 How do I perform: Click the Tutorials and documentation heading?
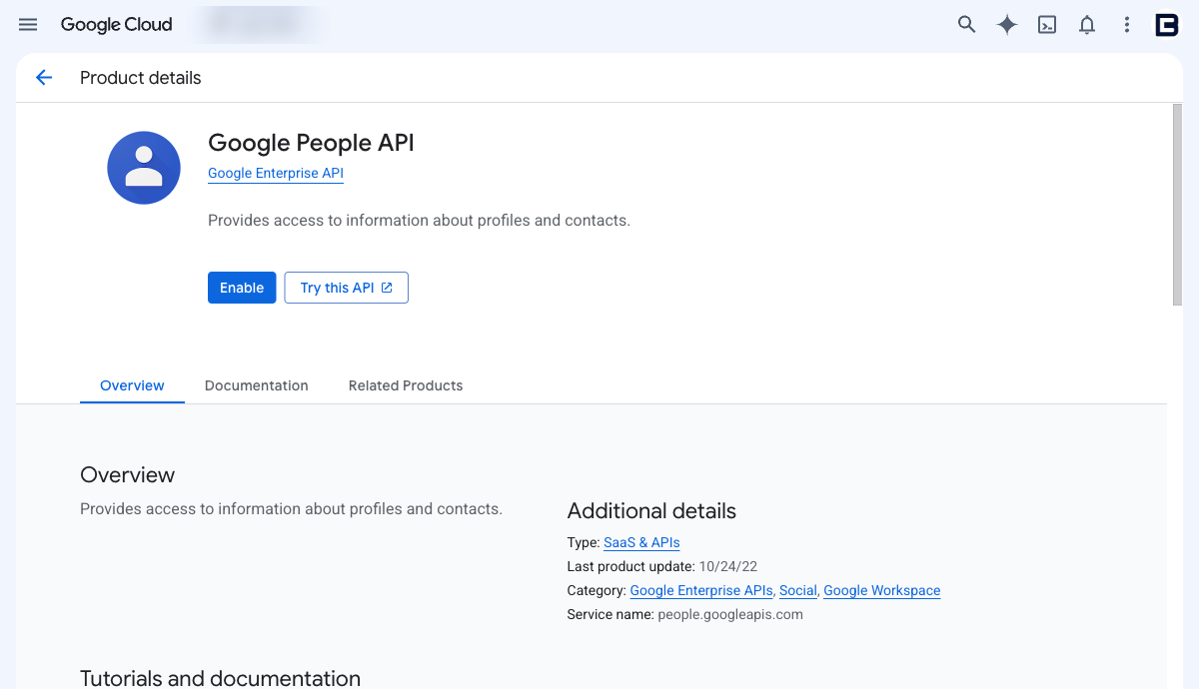[x=220, y=679]
